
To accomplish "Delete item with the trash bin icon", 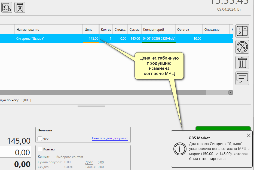I will tap(242, 63).
